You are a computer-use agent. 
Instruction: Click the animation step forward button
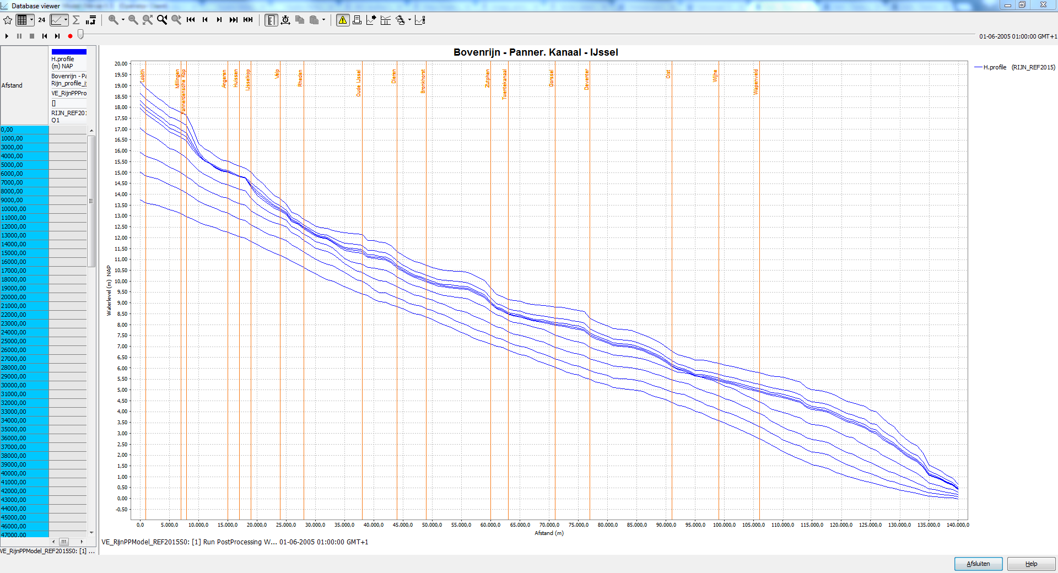point(57,36)
